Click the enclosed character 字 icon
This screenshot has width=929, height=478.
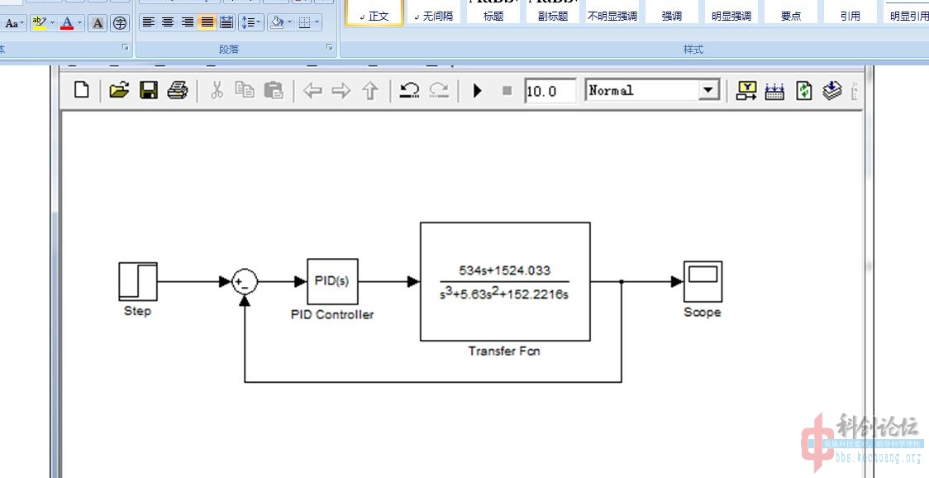(120, 23)
